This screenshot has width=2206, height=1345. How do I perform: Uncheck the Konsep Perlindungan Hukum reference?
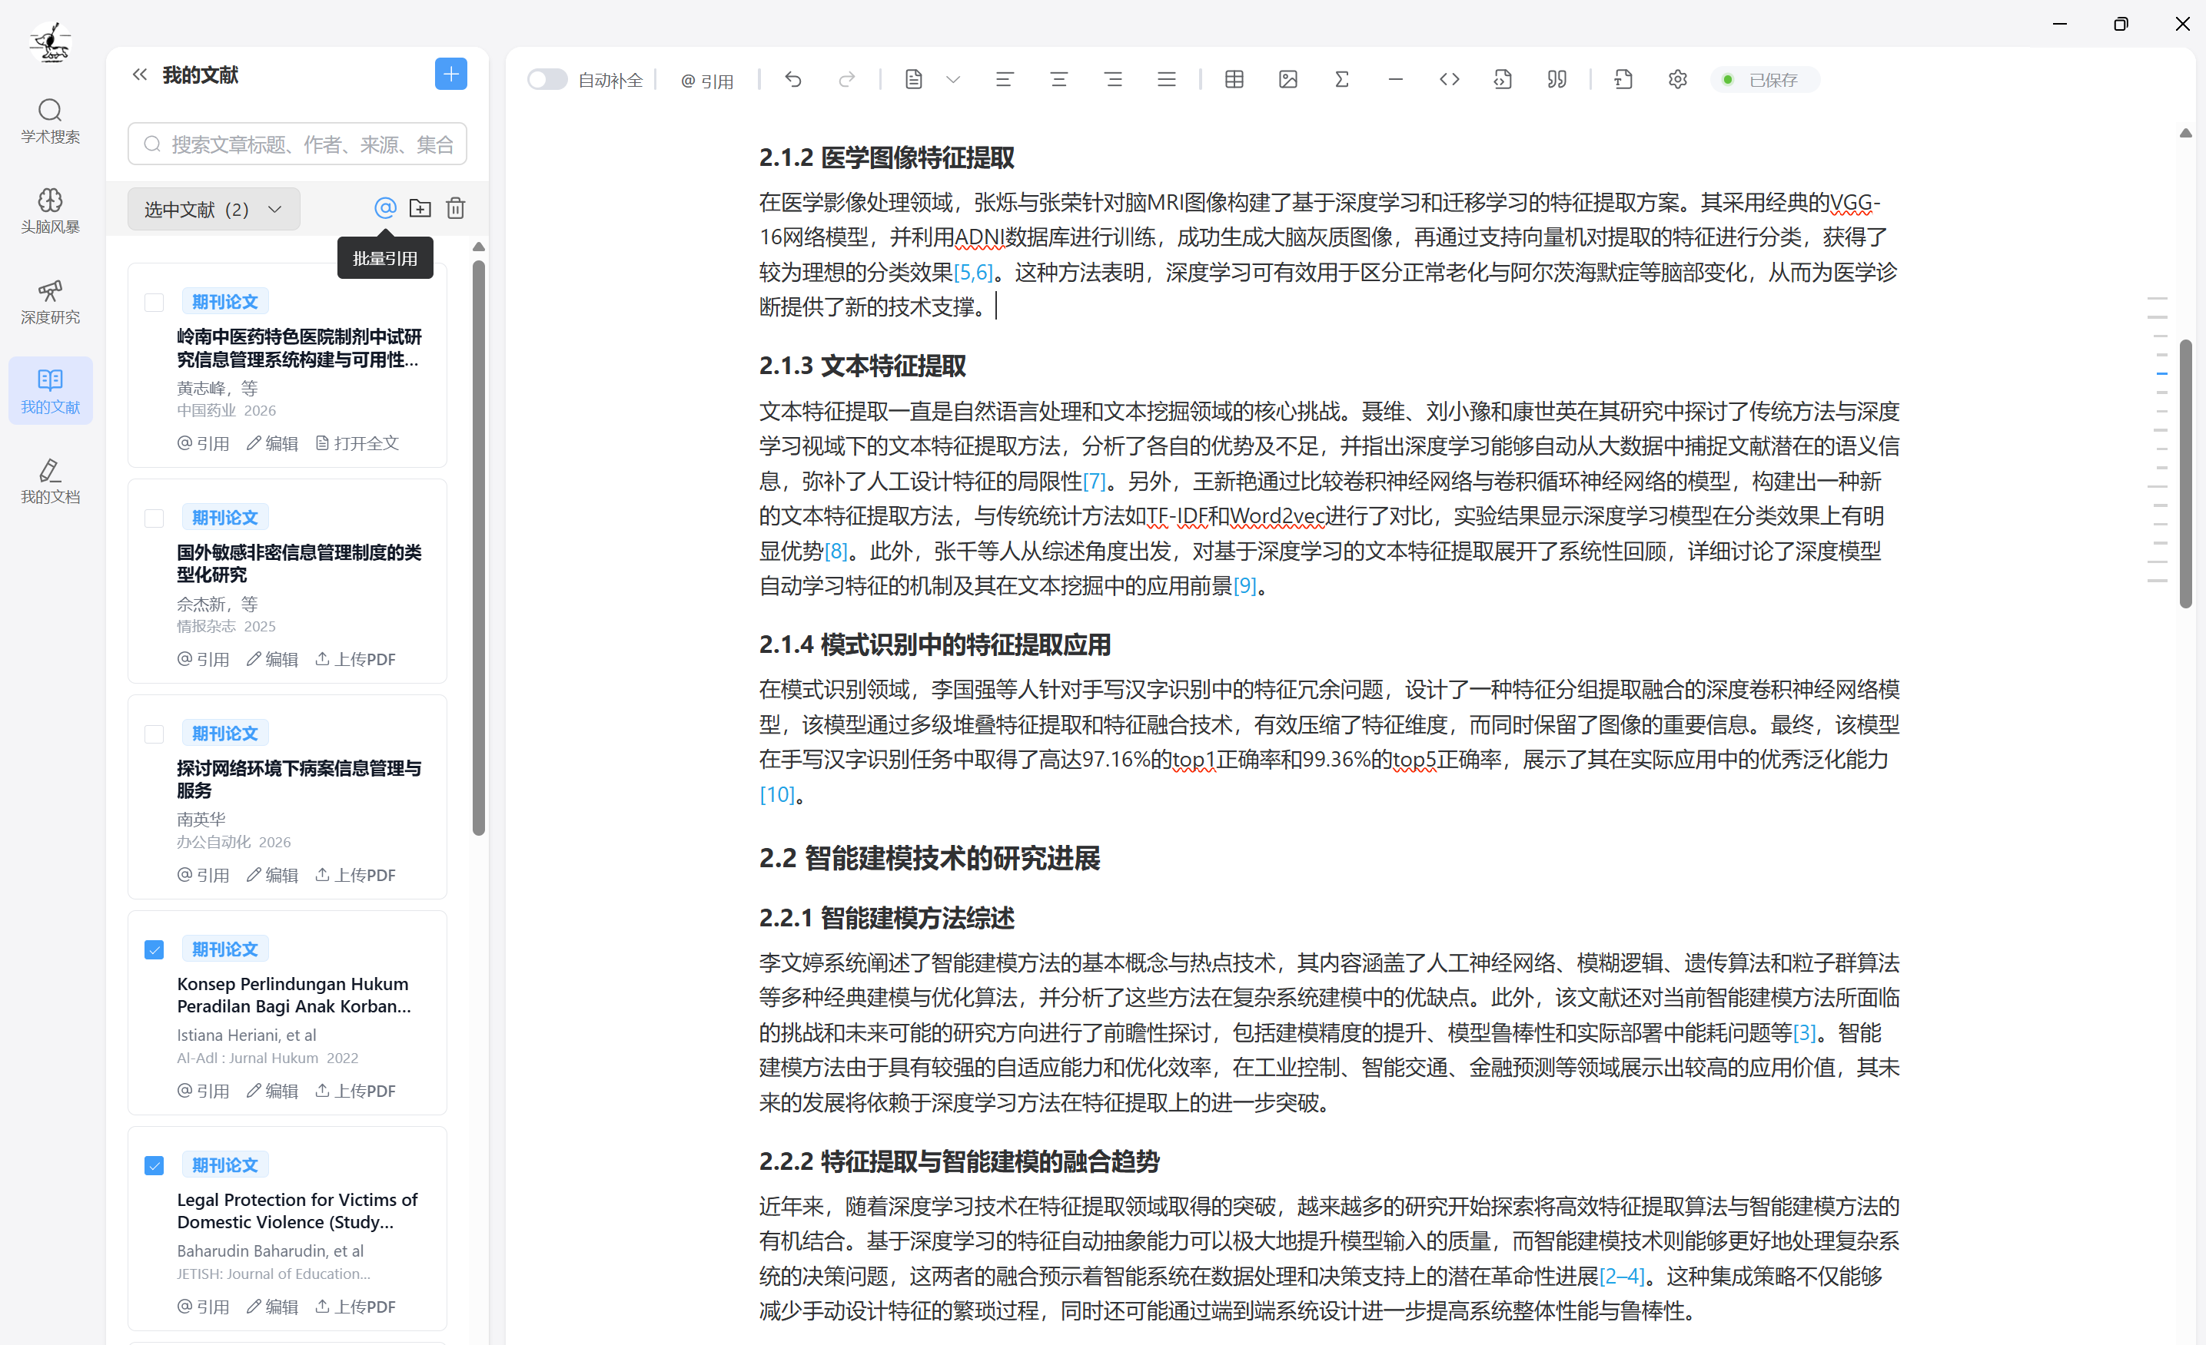(154, 949)
